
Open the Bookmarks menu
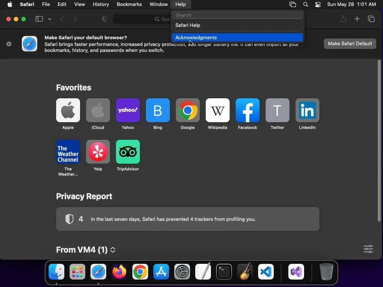129,4
